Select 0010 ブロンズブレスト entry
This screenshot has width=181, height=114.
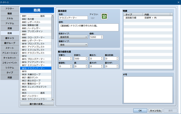coord(36,44)
